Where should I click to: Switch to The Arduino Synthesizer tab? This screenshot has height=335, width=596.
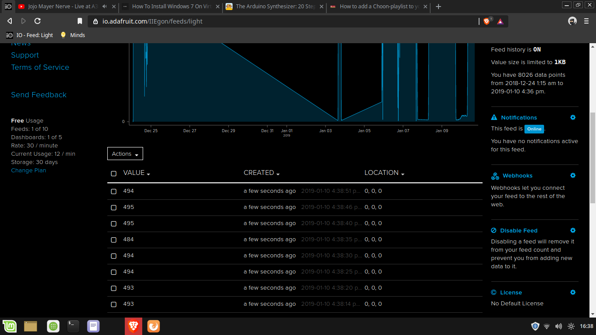click(x=274, y=7)
